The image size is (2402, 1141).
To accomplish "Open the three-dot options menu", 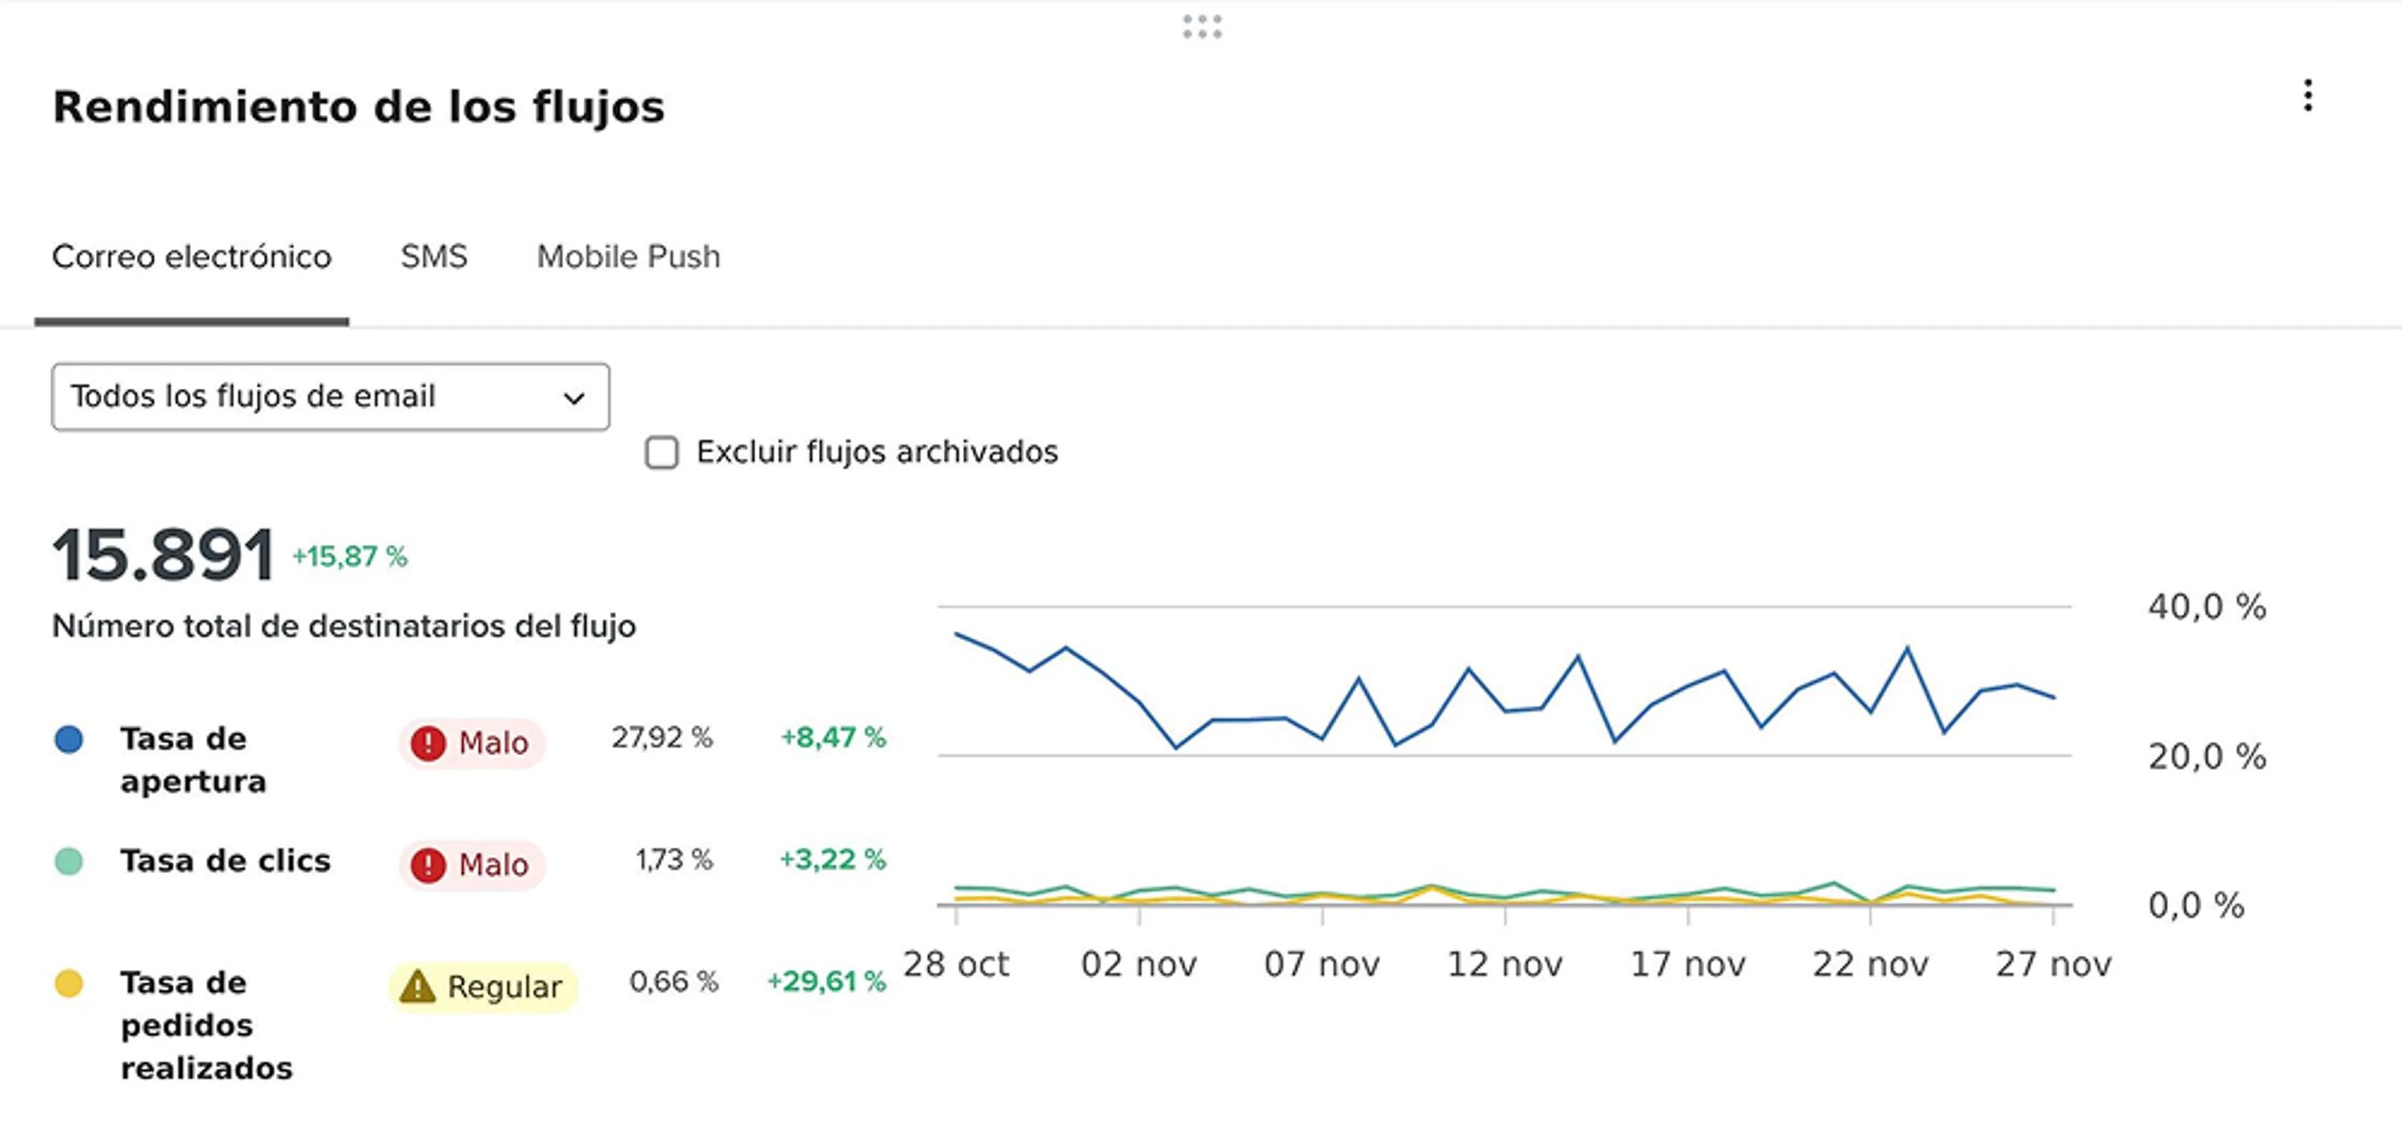I will coord(2310,96).
